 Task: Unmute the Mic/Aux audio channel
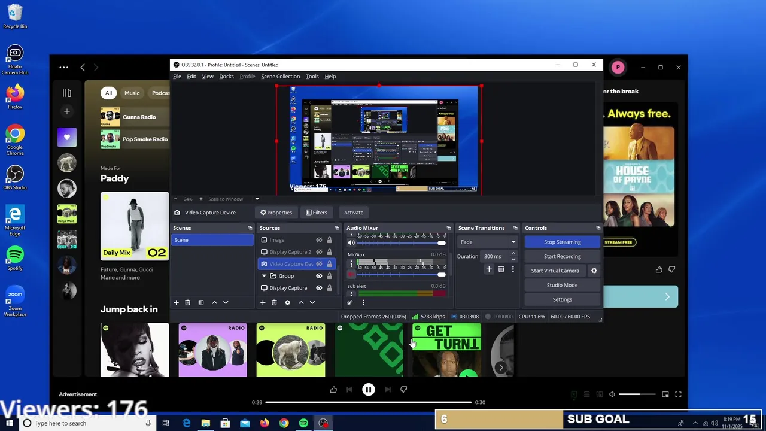[351, 275]
